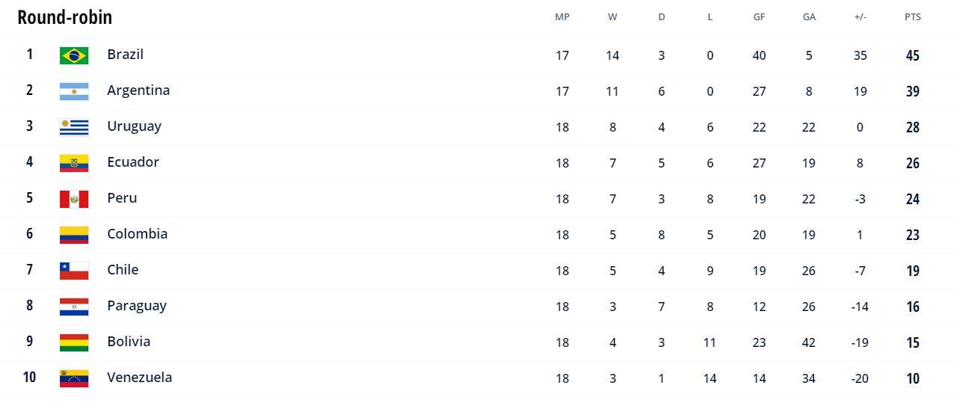
Task: Click the GF column header
Action: pos(759,17)
